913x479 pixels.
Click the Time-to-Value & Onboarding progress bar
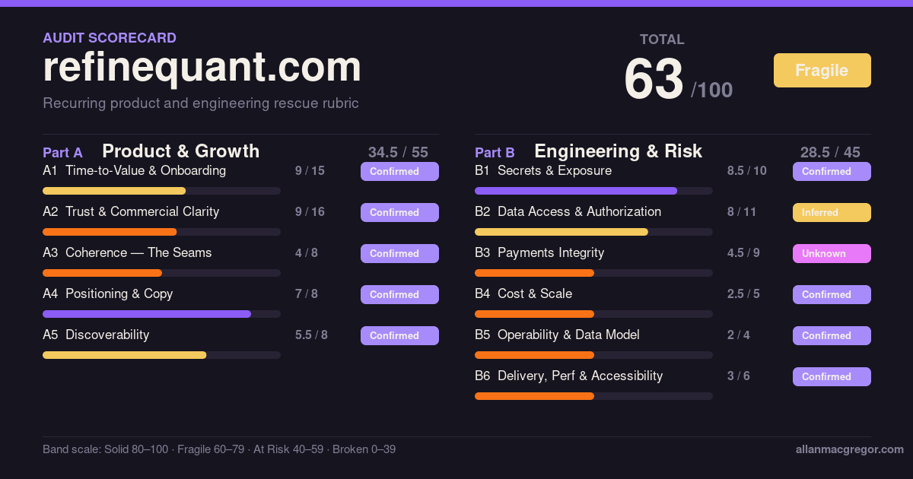(x=161, y=191)
